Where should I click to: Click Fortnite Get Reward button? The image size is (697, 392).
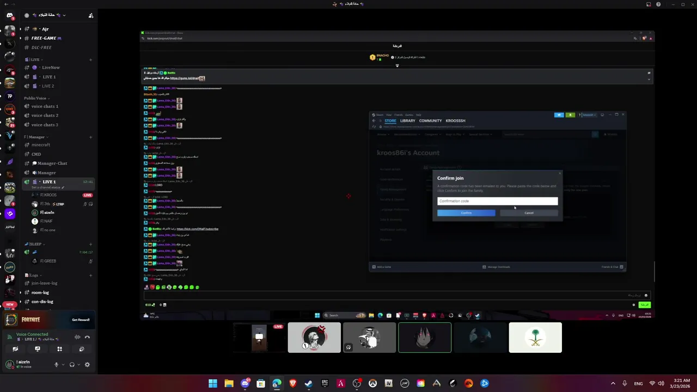pyautogui.click(x=81, y=320)
